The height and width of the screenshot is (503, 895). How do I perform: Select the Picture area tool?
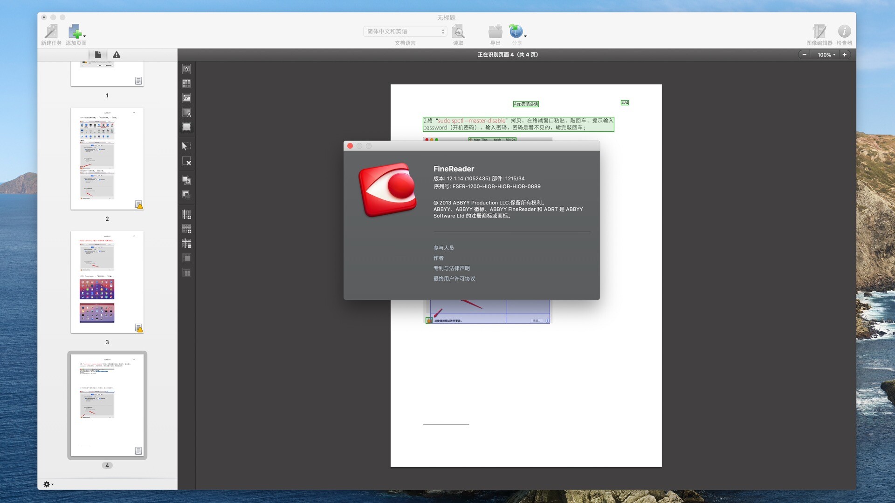pyautogui.click(x=186, y=98)
